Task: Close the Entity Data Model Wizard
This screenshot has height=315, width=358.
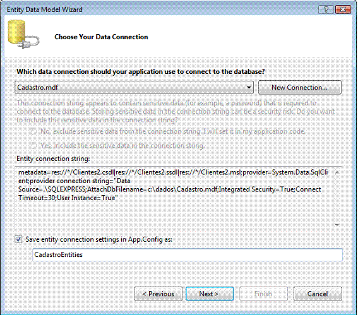Action: [343, 9]
